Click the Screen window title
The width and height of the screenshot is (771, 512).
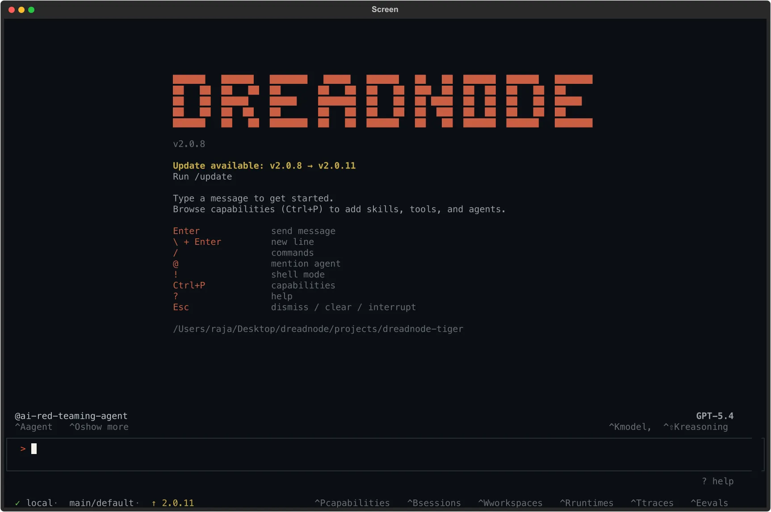(x=385, y=9)
